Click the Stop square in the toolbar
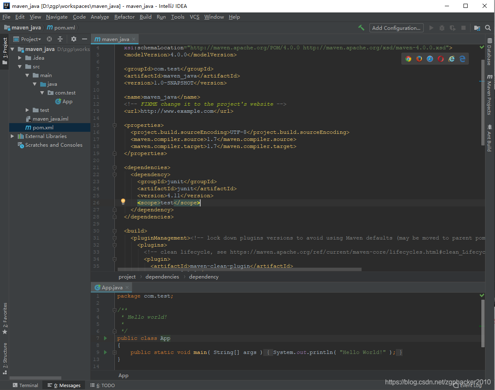The width and height of the screenshot is (495, 390). 463,28
